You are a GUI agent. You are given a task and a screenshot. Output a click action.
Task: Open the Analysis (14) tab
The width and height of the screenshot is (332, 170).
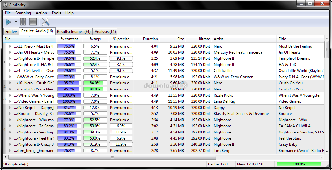(105, 32)
